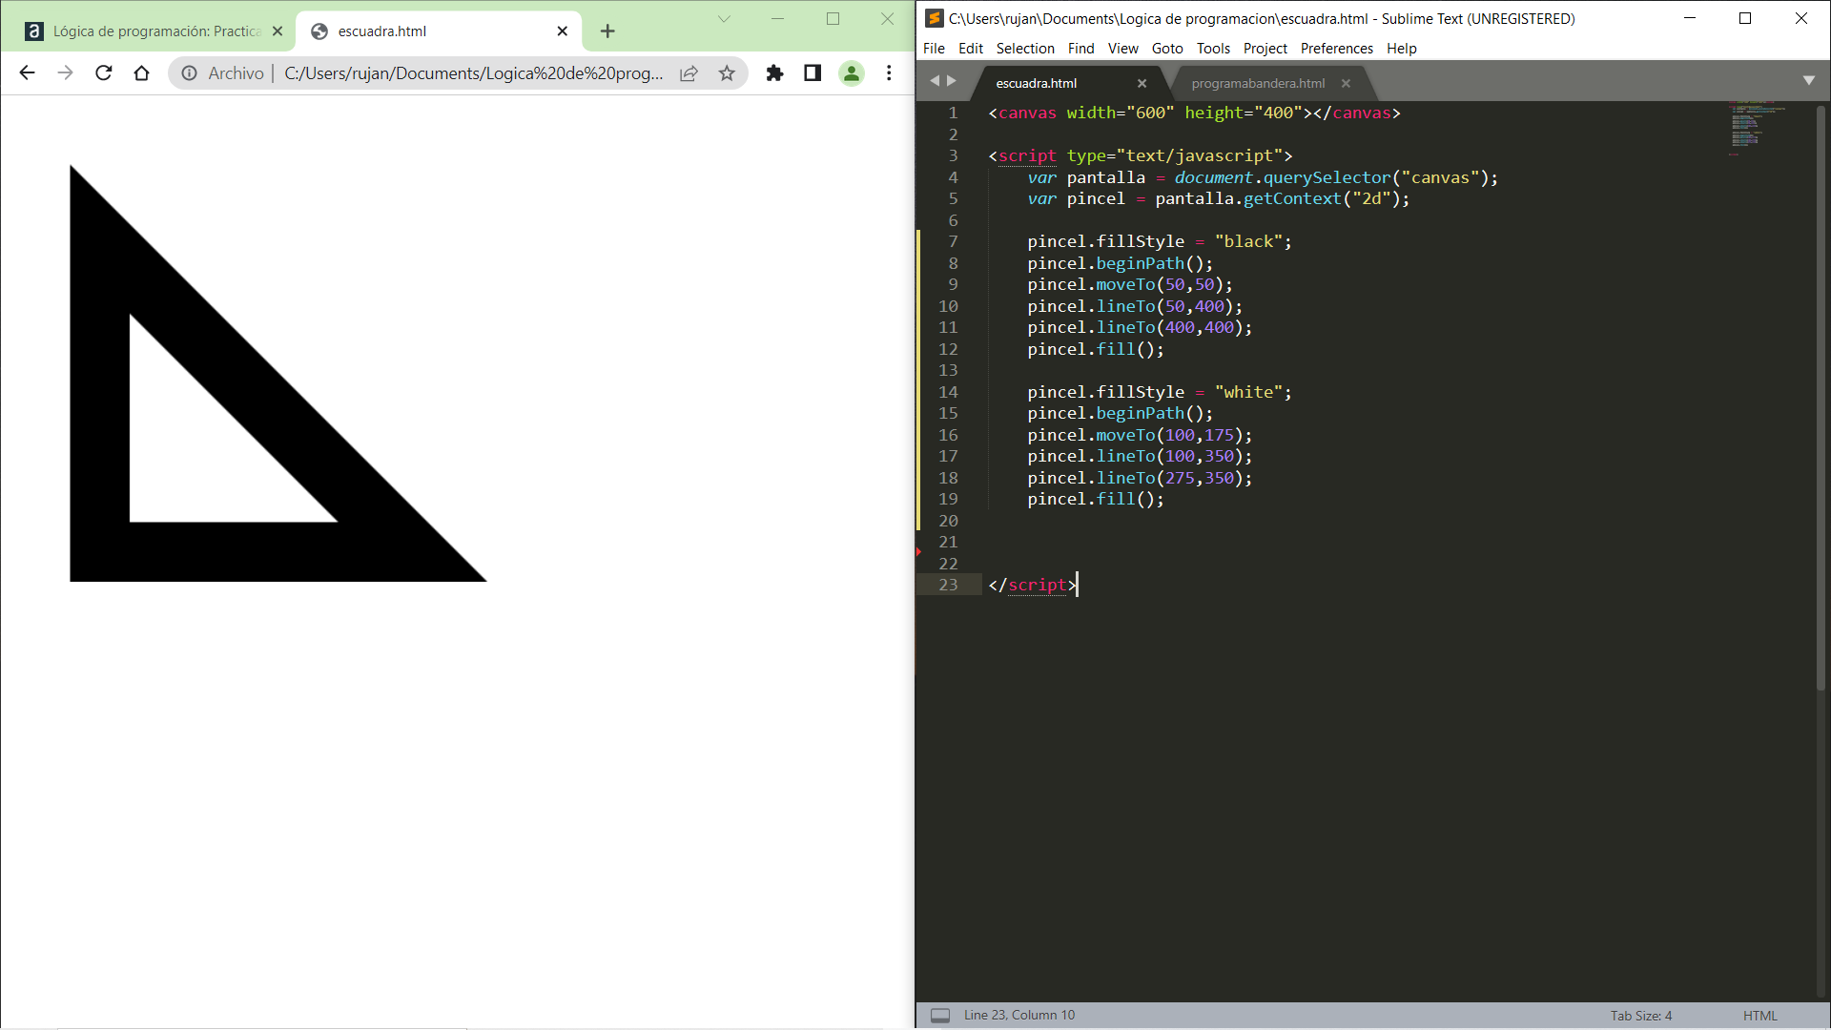
Task: Close the Lógica de programación tab
Action: 278,31
